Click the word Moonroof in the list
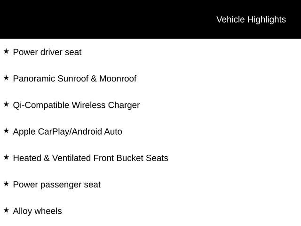301x226 pixels. 118,79
